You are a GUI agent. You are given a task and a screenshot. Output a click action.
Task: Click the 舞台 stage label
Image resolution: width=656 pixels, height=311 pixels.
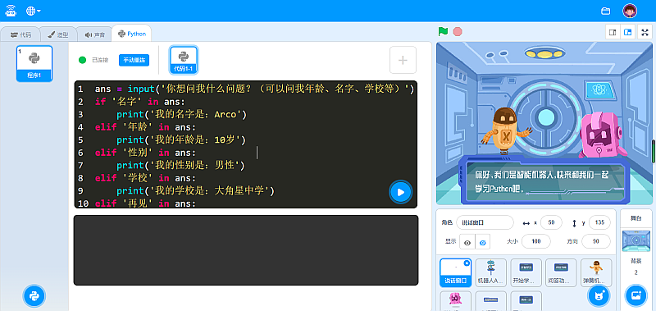[636, 218]
